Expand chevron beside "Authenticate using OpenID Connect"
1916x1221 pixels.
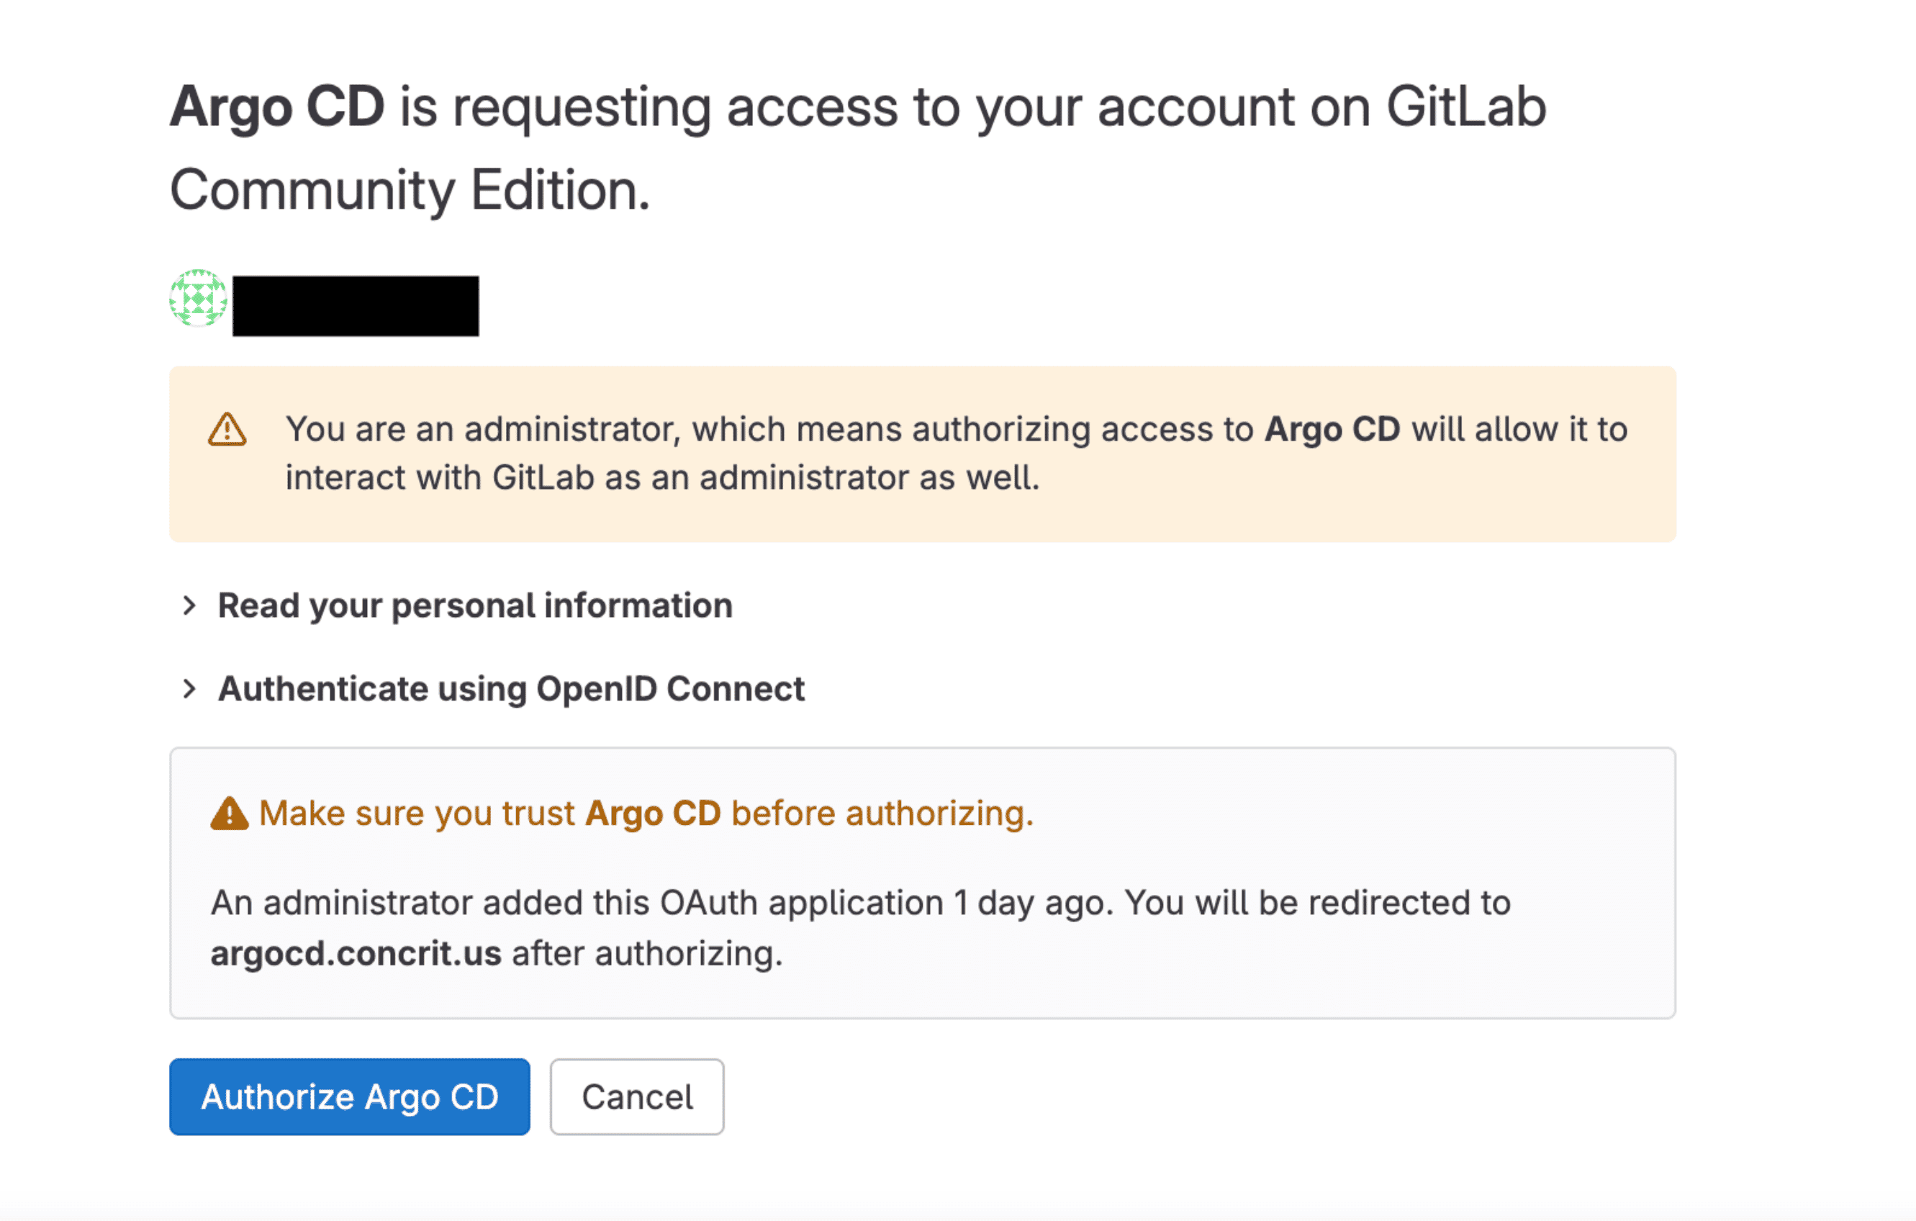tap(189, 688)
